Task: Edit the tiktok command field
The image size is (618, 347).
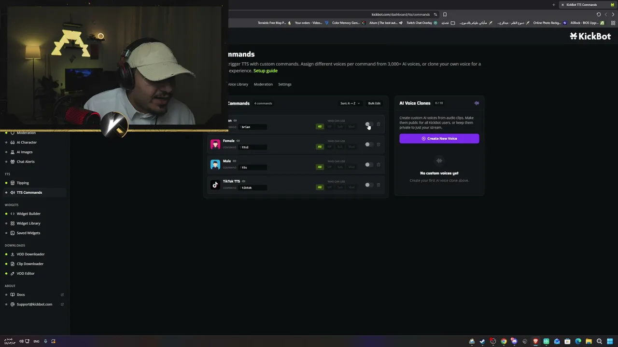Action: pos(253,187)
